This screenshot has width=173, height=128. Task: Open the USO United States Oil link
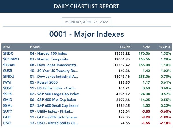[x=54, y=123]
